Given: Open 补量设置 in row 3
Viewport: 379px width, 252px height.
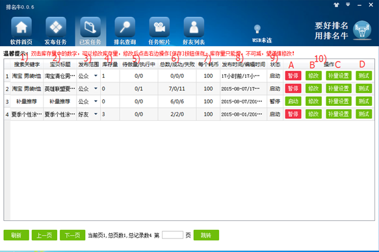Looking at the screenshot, I should tap(339, 101).
